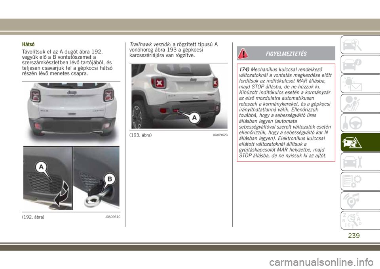This screenshot has height=269, width=380.
Task: Open the seat belt and airbag safety tab
Action: [360, 103]
